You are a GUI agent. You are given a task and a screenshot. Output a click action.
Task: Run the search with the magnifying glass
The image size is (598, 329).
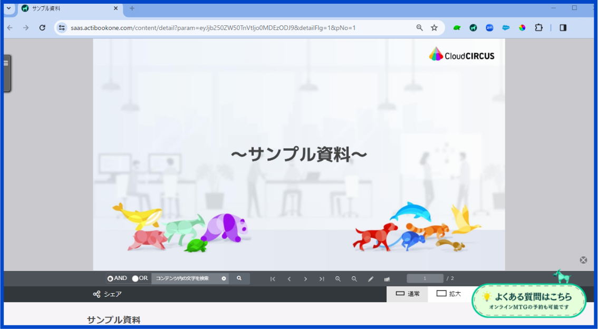239,278
